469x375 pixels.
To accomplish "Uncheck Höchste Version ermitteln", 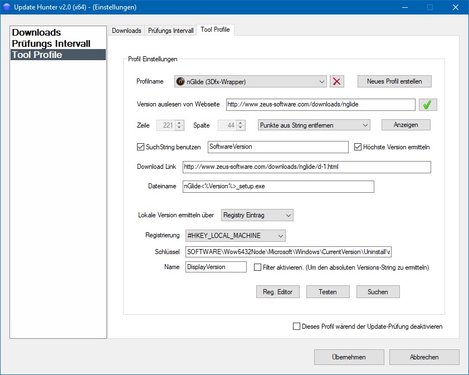I will 358,147.
